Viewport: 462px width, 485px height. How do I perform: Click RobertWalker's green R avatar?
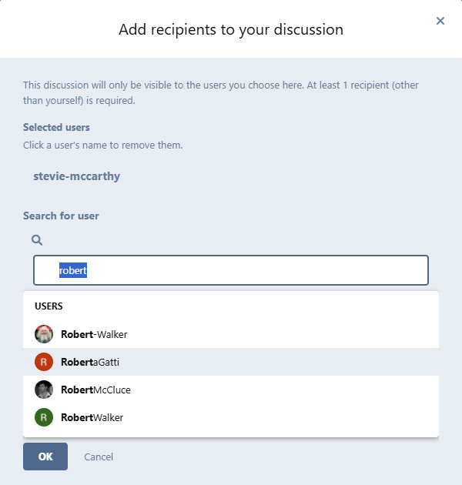44,417
